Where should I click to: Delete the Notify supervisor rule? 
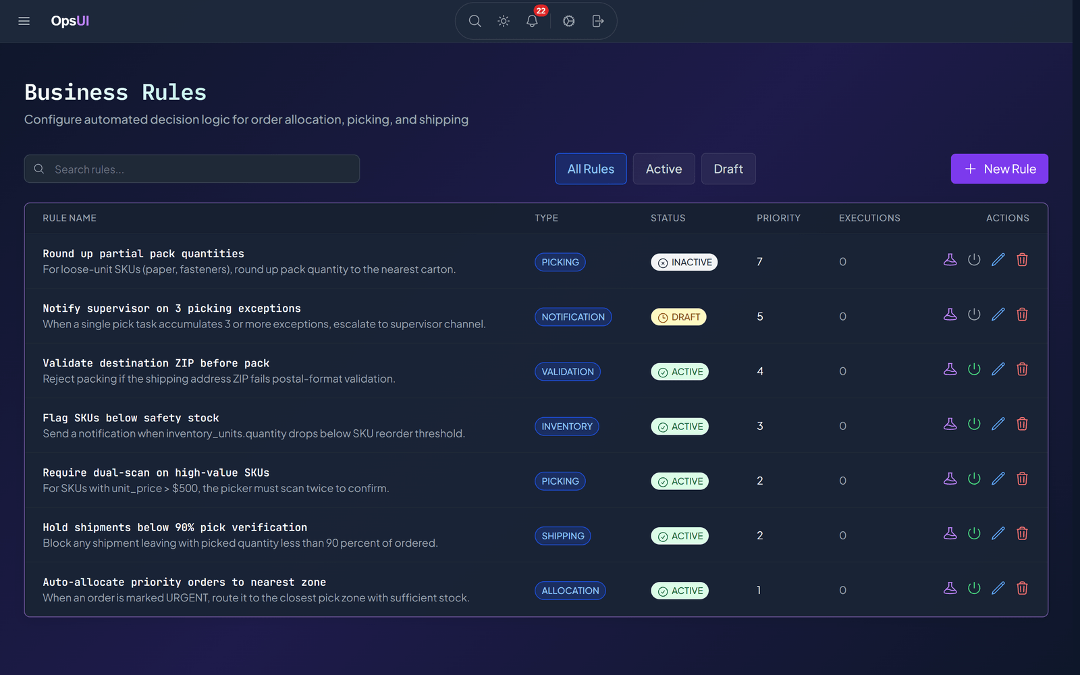coord(1022,315)
